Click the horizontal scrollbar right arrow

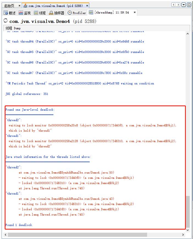click(x=183, y=235)
